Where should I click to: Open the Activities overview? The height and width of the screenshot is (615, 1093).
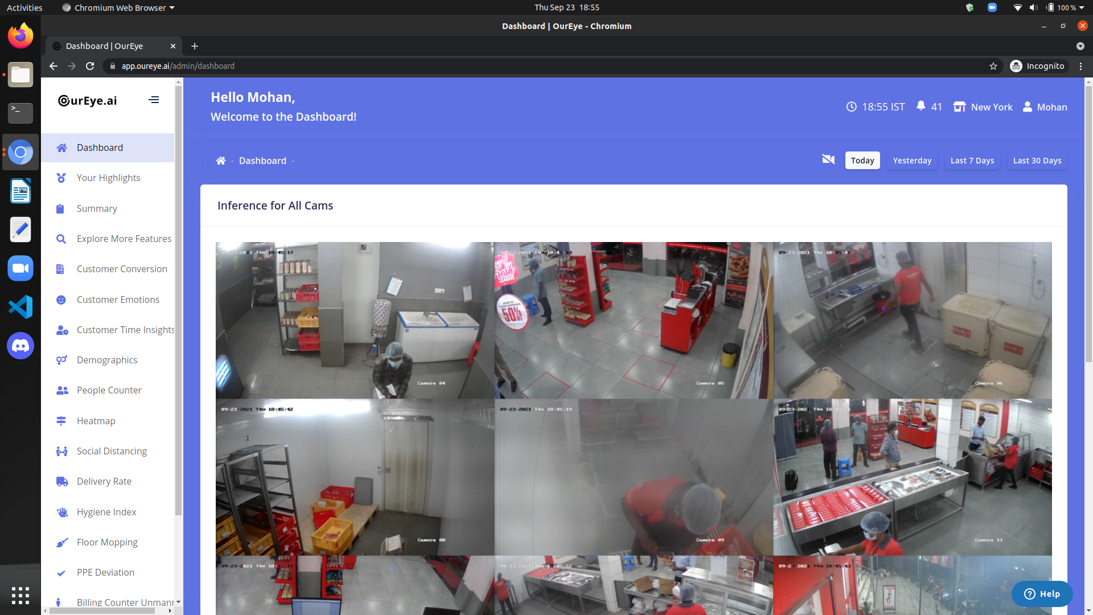pos(24,7)
